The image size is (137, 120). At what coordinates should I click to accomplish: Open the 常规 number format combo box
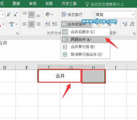coord(115,14)
